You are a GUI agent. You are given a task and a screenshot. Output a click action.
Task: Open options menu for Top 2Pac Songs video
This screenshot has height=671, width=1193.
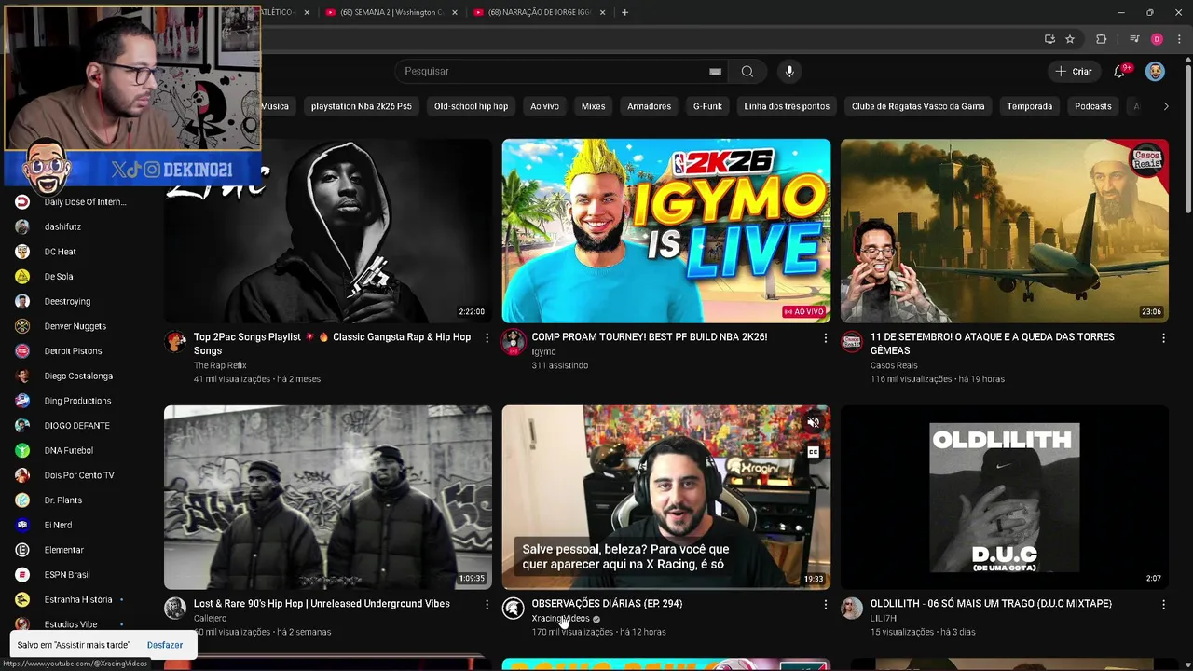(487, 337)
